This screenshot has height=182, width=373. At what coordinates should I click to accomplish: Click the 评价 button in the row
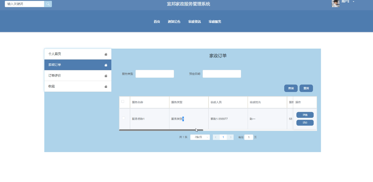click(305, 123)
